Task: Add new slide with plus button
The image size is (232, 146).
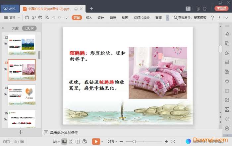Action: click(21, 132)
